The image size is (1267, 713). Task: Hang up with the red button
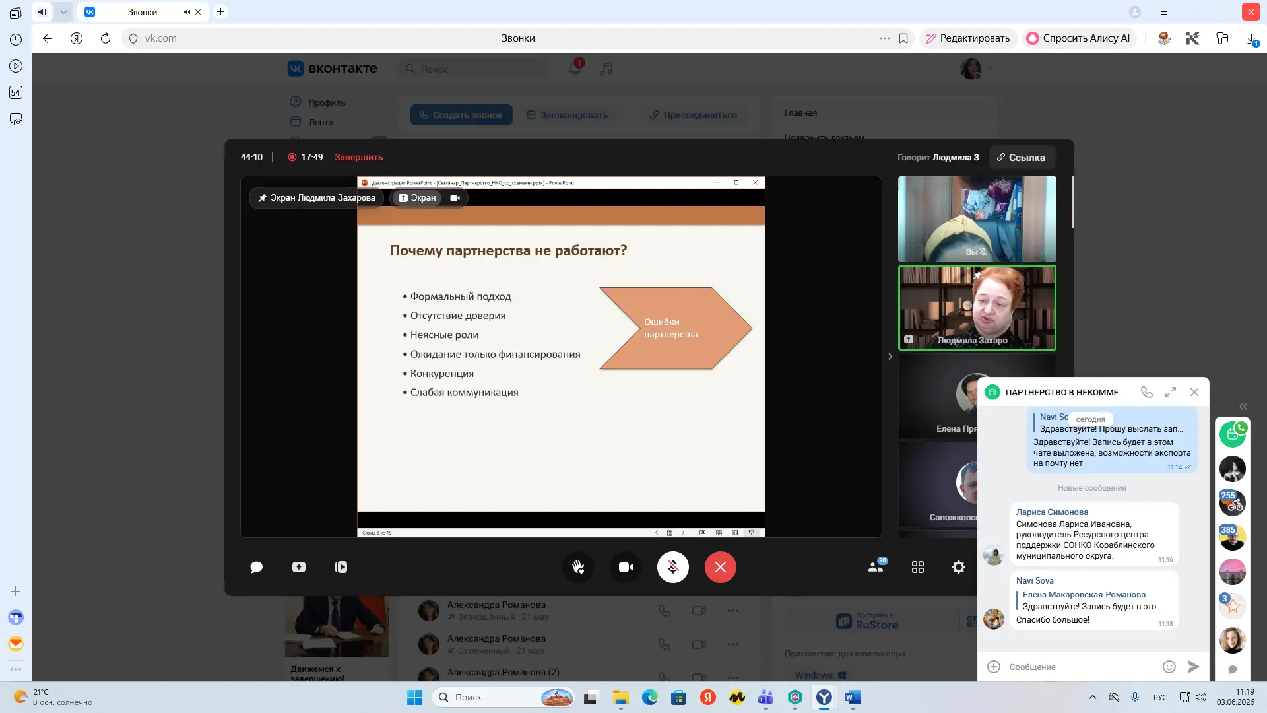click(x=721, y=567)
